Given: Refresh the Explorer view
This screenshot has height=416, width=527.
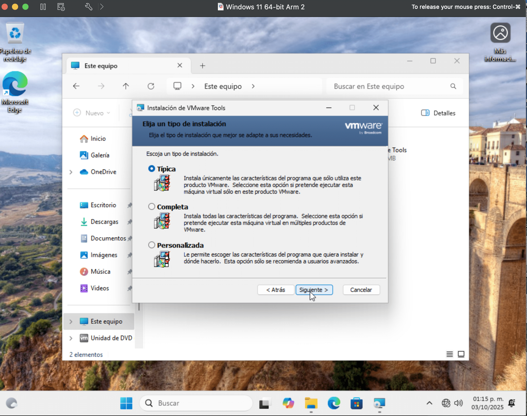Looking at the screenshot, I should click(151, 86).
